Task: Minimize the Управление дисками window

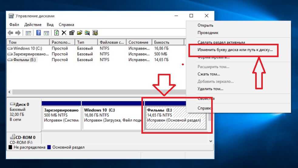Action: pos(176,16)
